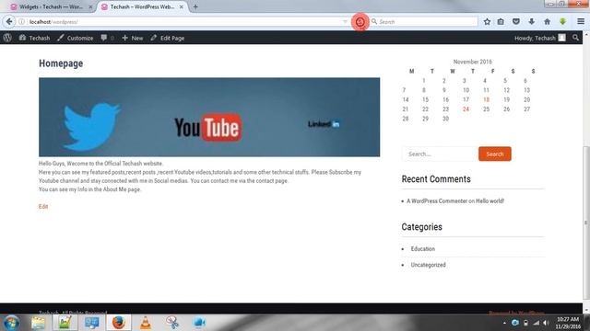
Task: Open the A WordPress Commenter link
Action: tap(437, 200)
